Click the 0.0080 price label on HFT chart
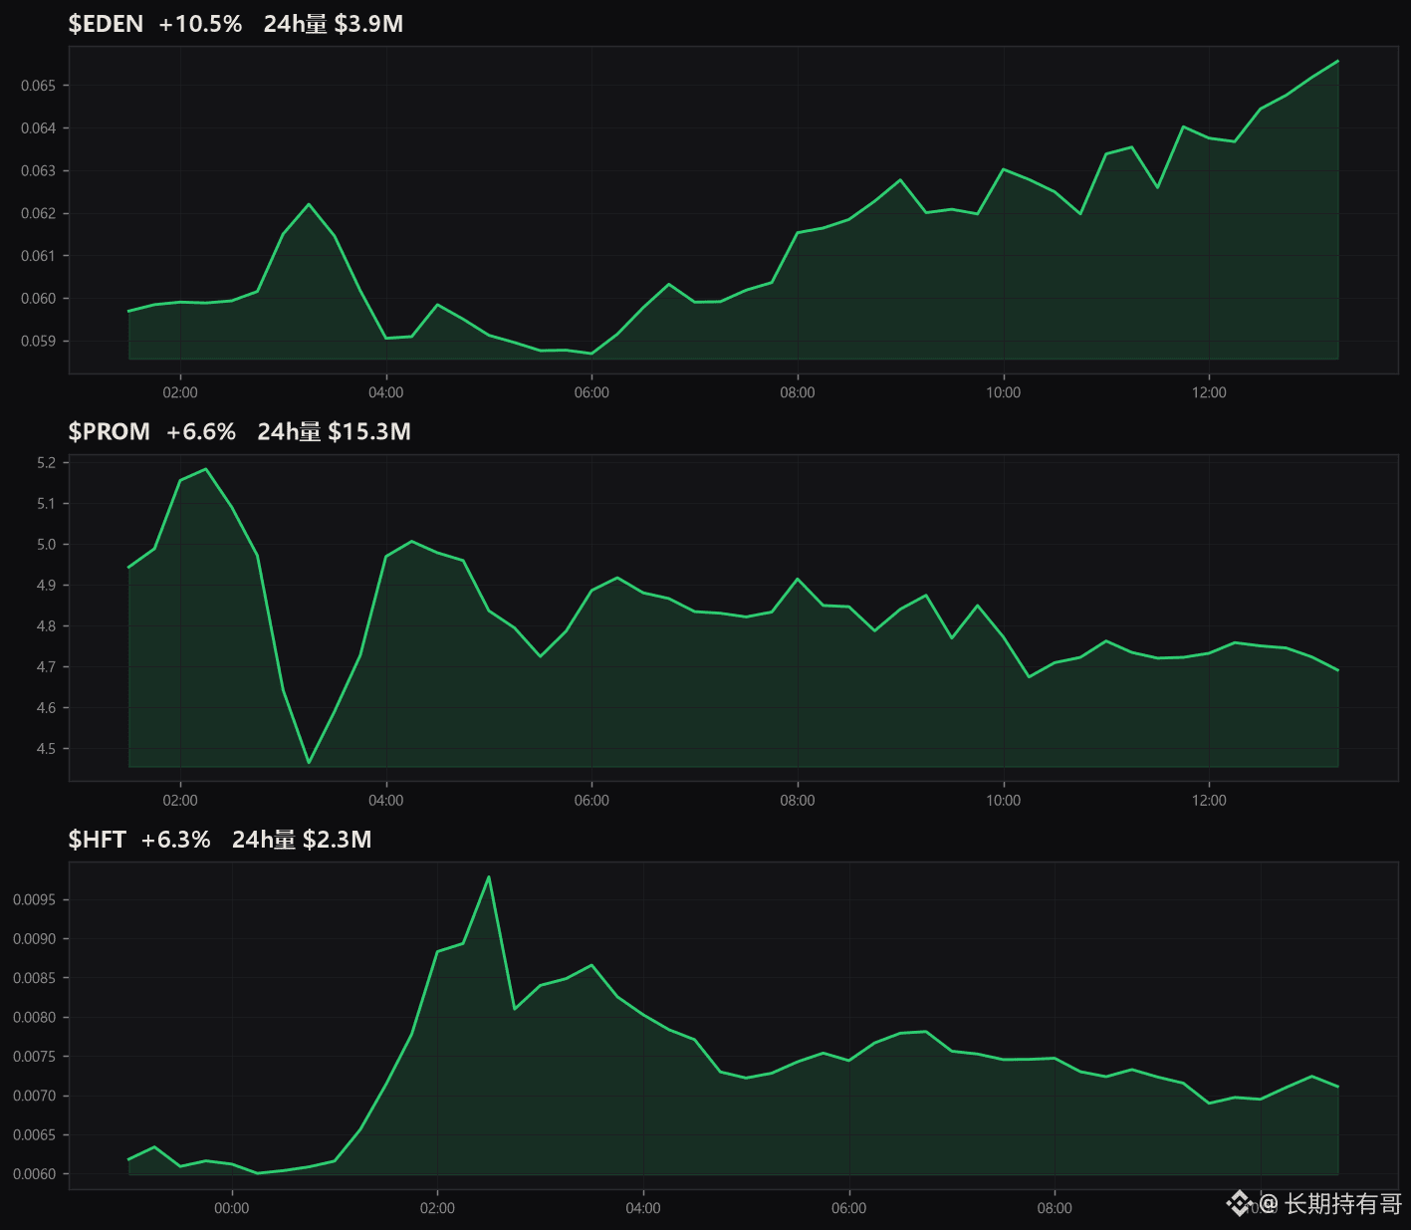The width and height of the screenshot is (1411, 1230). pos(35,1018)
